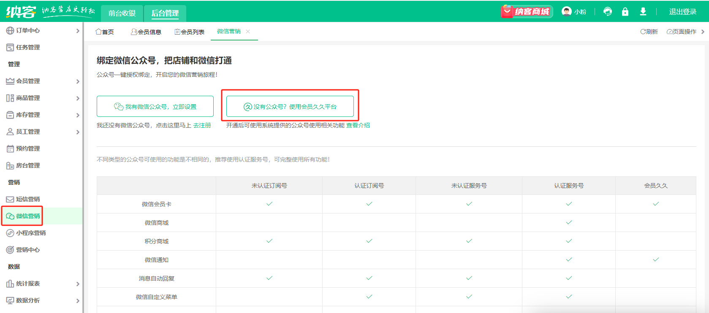Click the 微信自定义菜单 row label
This screenshot has height=313, width=709.
pyautogui.click(x=157, y=297)
